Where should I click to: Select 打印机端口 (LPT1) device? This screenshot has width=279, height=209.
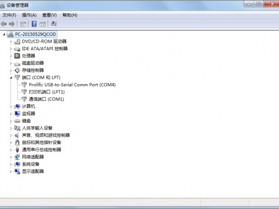tap(46, 92)
